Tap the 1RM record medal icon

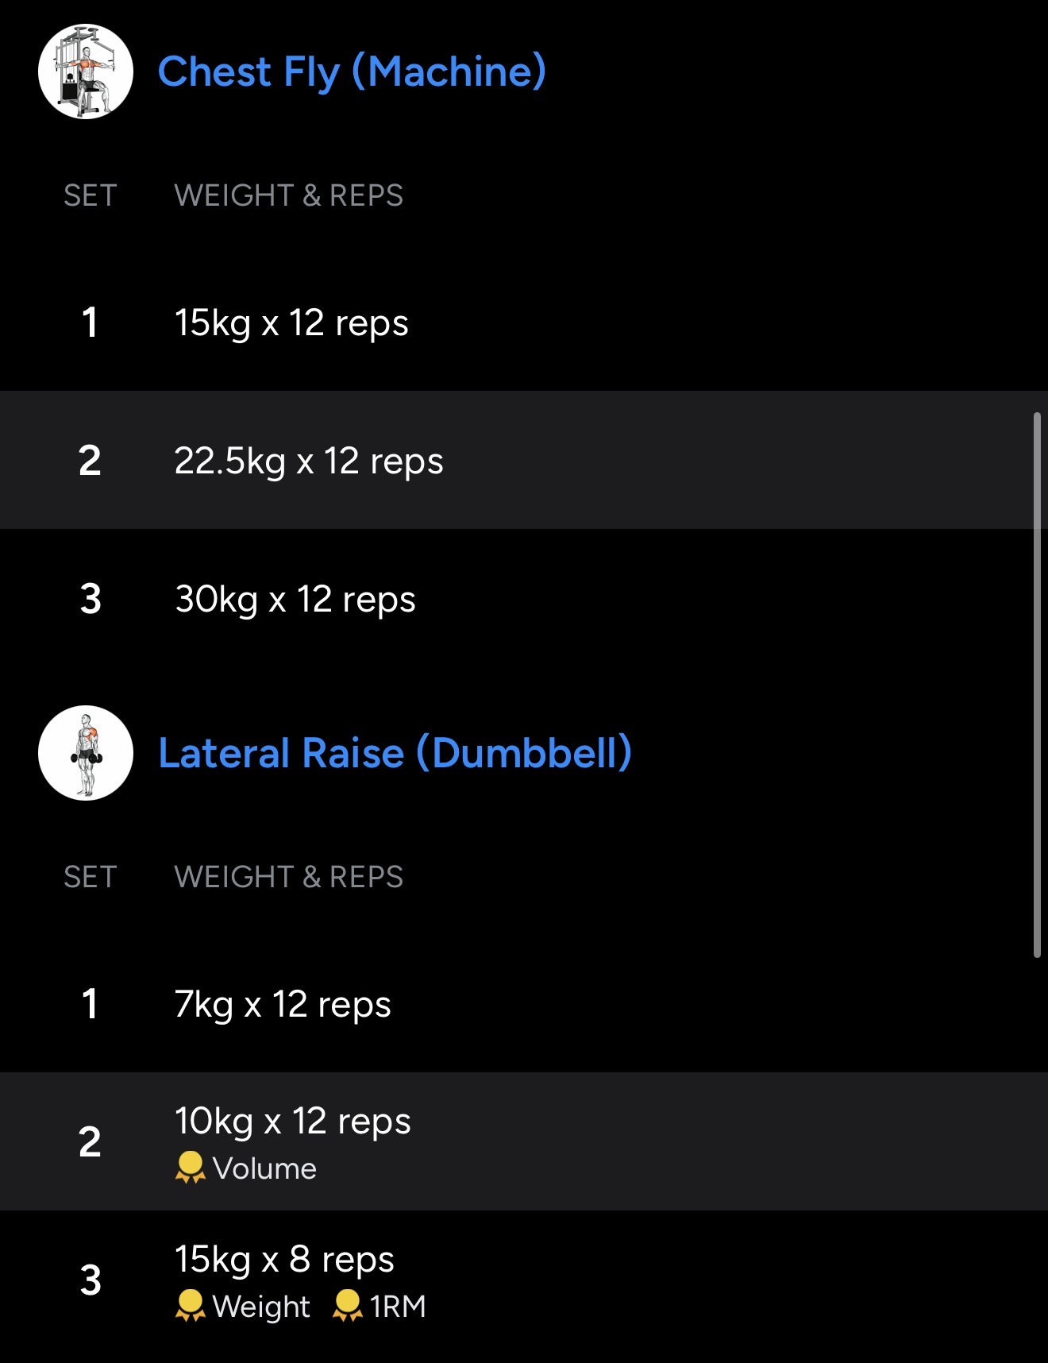[x=347, y=1306]
